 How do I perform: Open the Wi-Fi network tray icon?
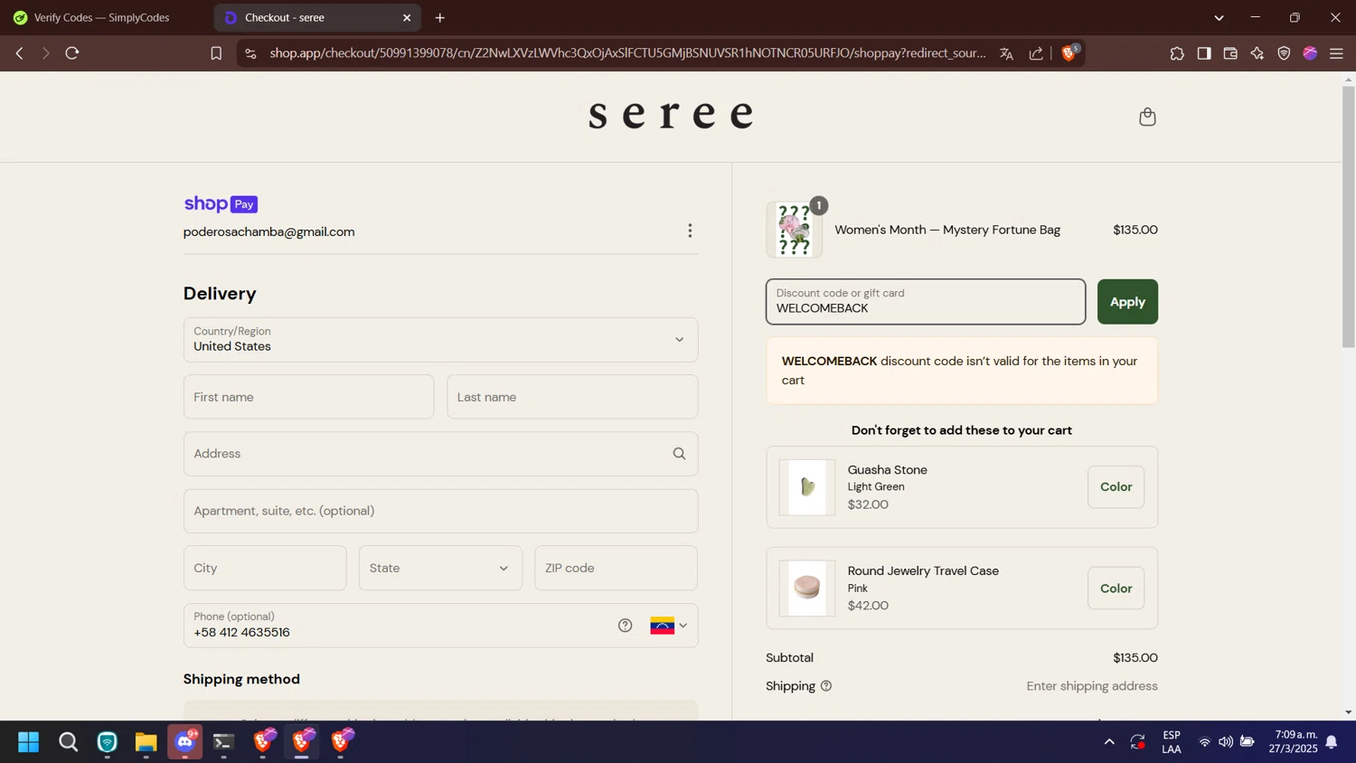pos(1204,742)
